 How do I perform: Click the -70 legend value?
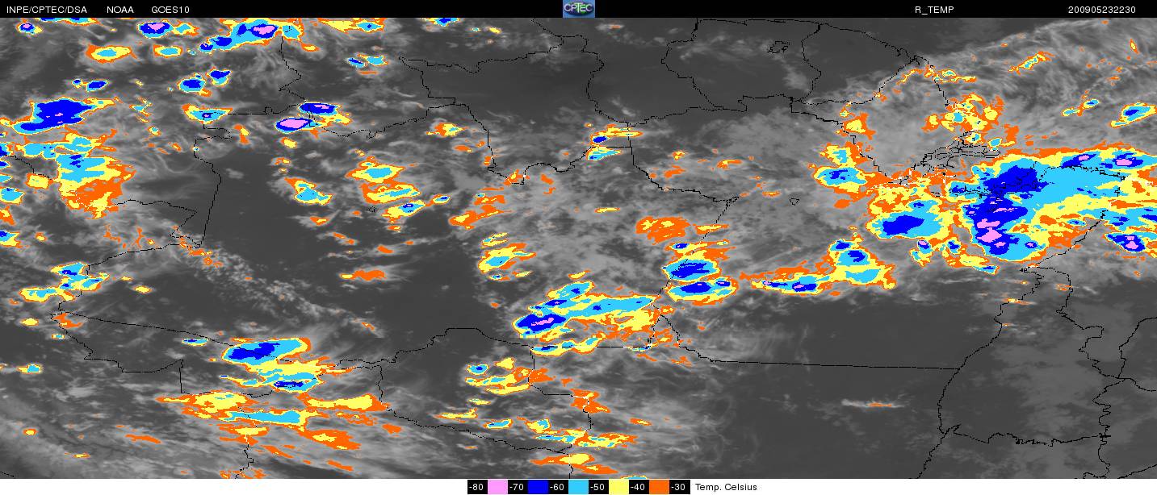tap(518, 487)
